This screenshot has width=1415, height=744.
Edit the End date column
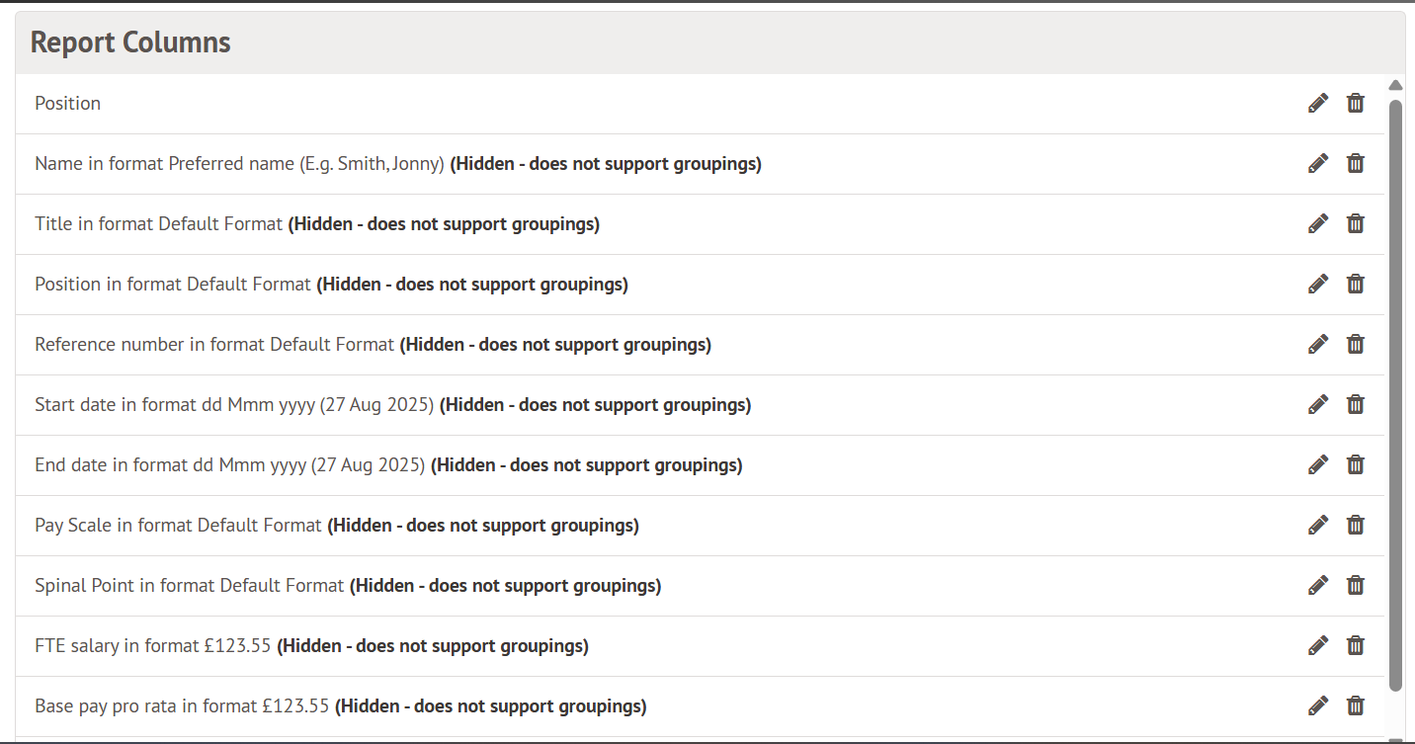tap(1318, 464)
